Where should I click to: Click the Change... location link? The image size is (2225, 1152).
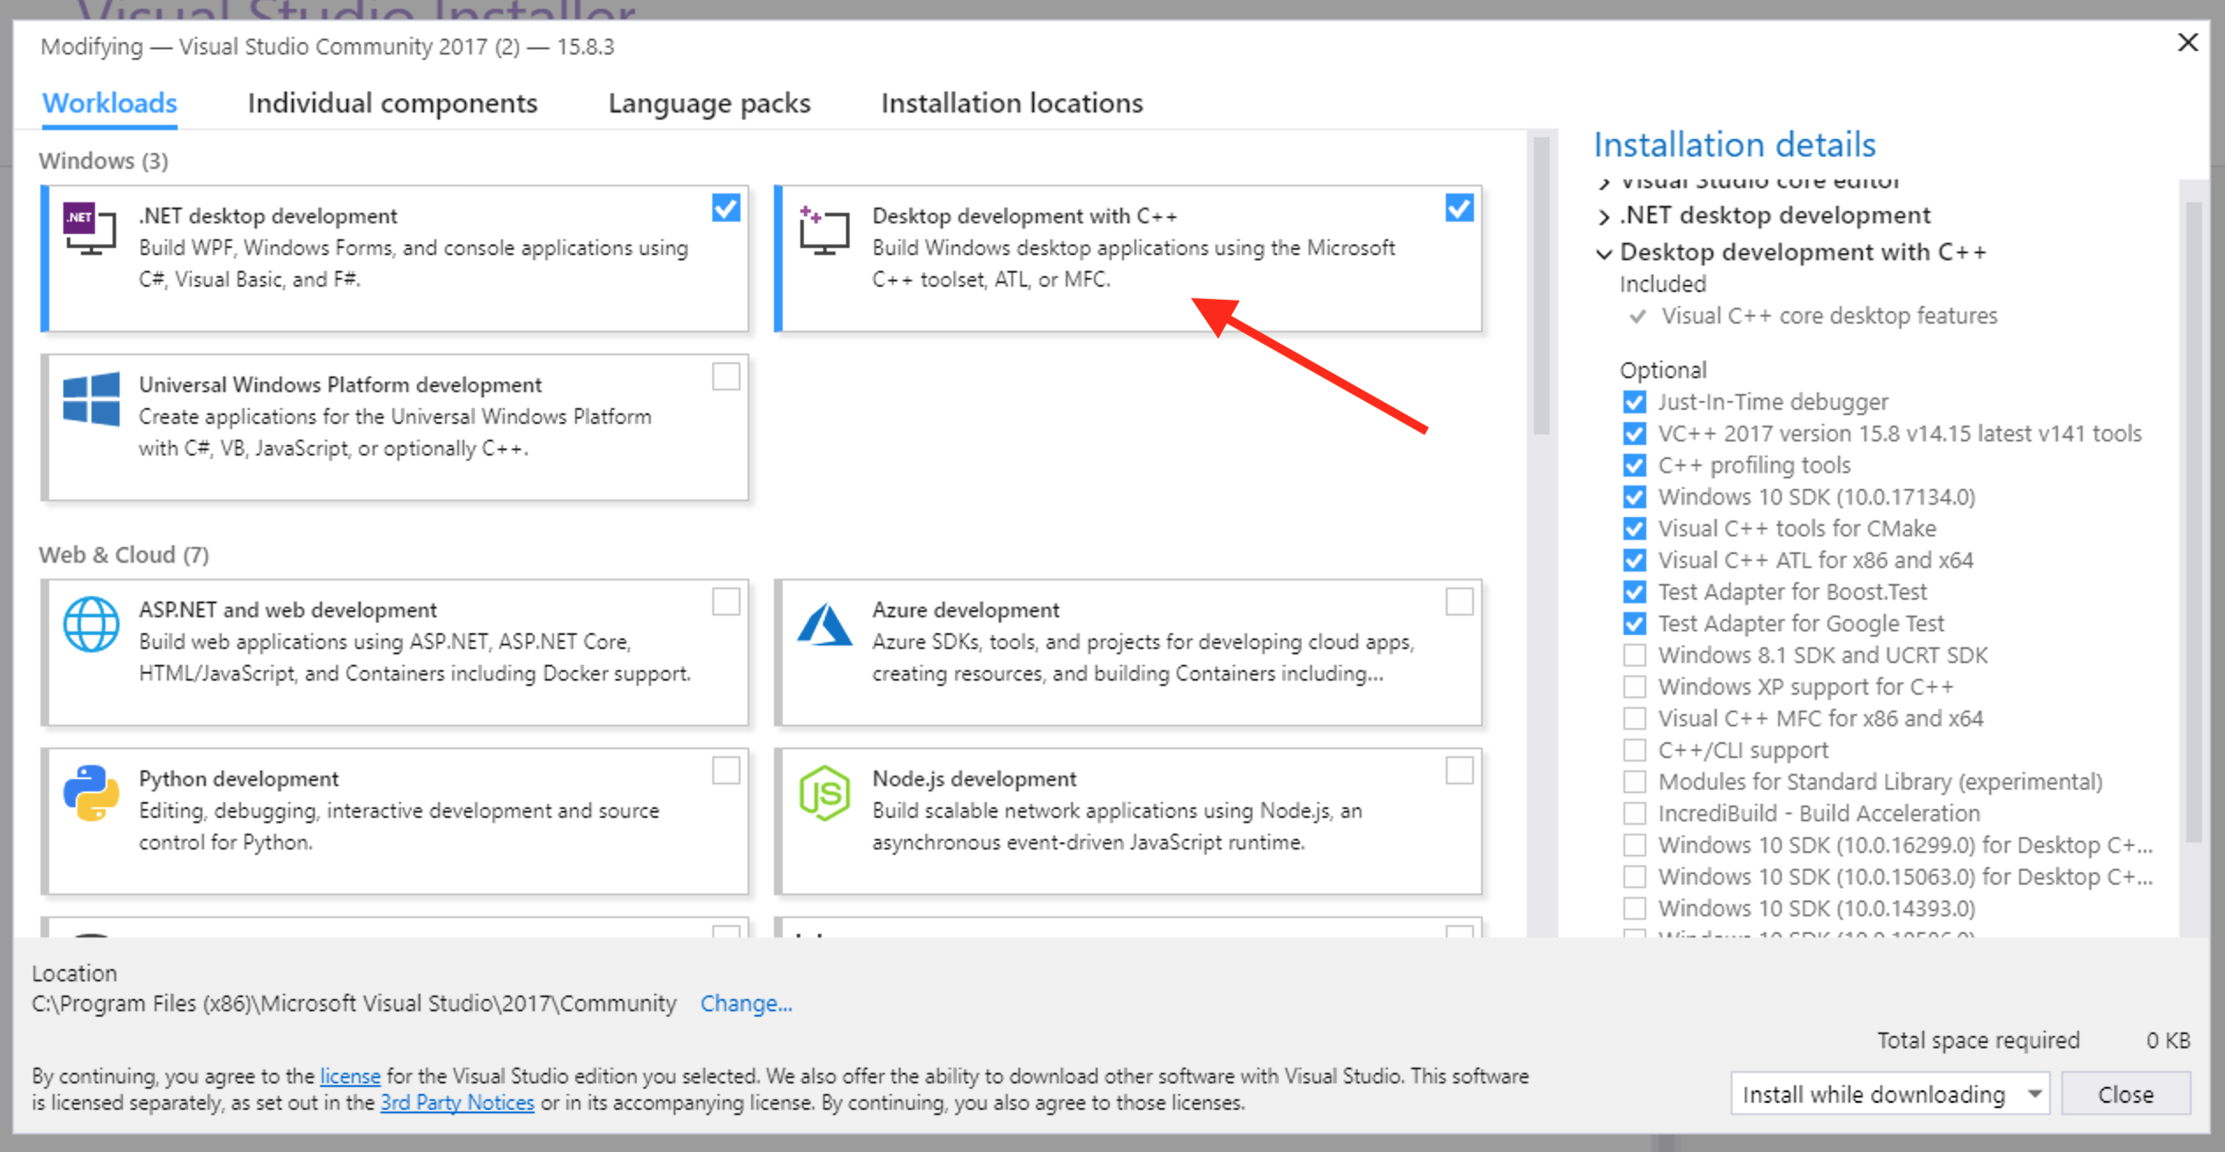click(x=746, y=1003)
